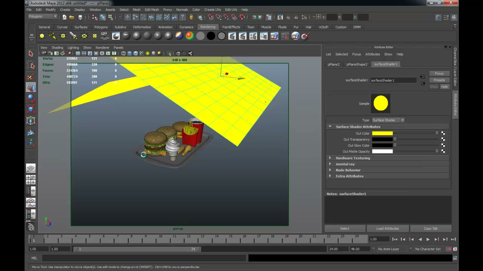Open the shader Type dropdown
The image size is (483, 271).
click(x=388, y=120)
